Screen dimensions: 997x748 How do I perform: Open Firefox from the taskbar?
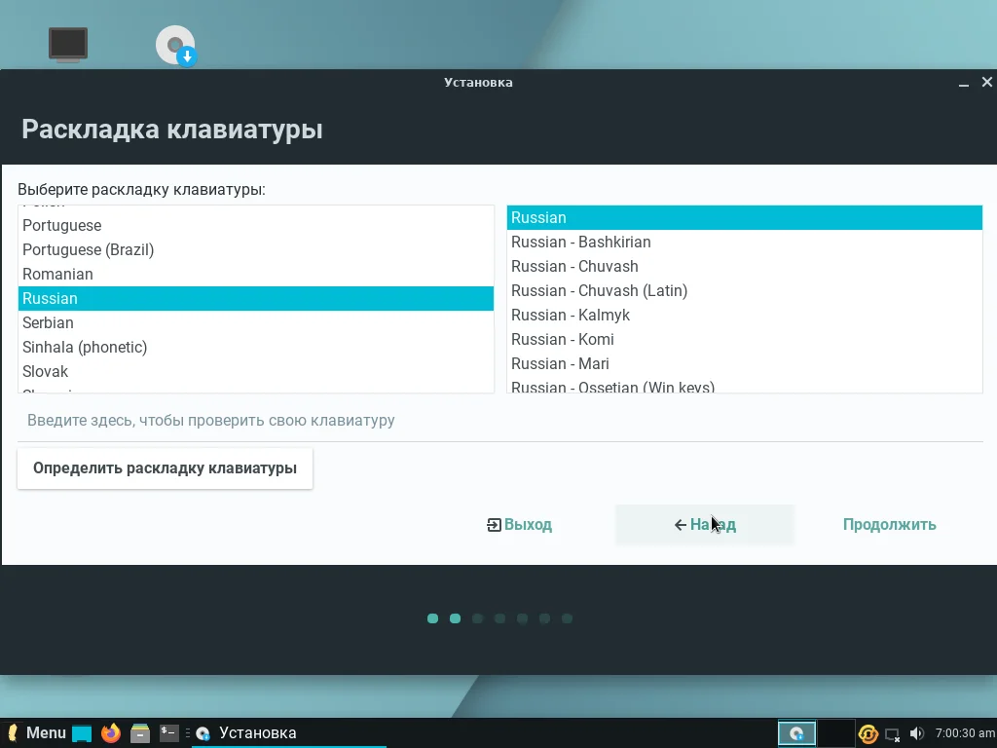(110, 732)
